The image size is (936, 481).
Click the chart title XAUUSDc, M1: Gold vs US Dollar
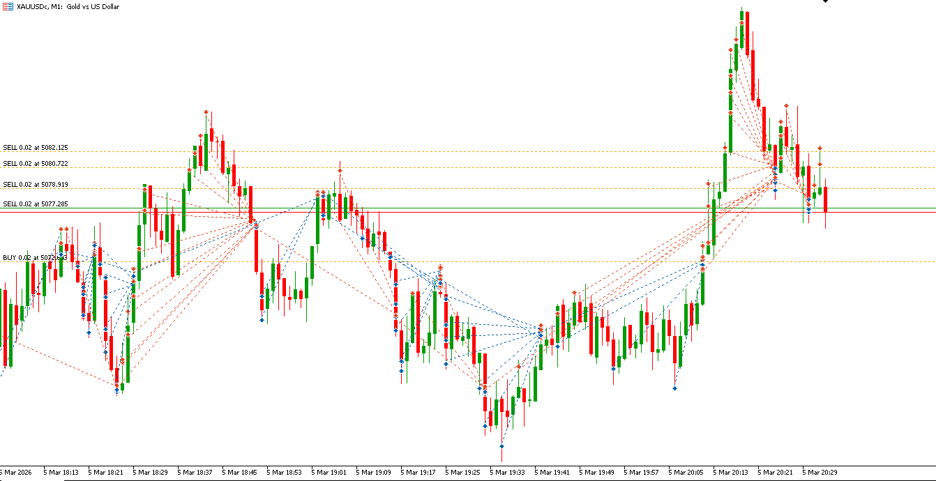point(68,6)
